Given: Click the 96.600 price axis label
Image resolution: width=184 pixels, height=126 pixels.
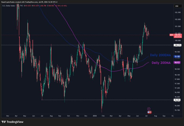Looking at the screenshot, I should 177,97.
